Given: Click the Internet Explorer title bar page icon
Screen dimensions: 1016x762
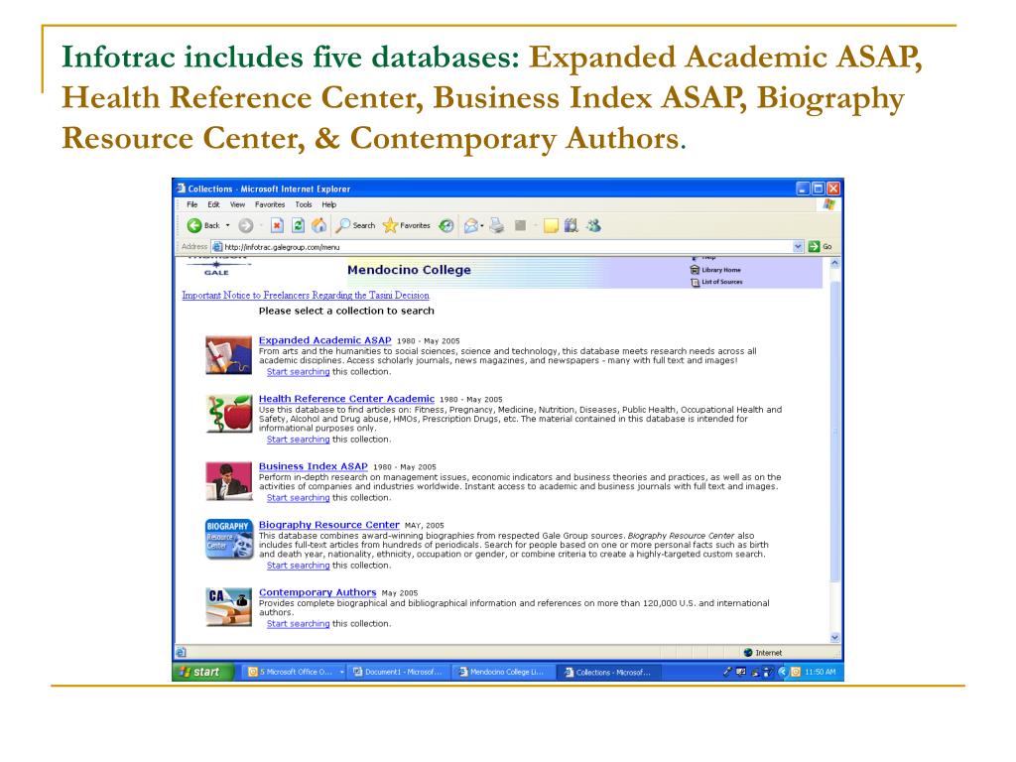Looking at the screenshot, I should pos(182,189).
